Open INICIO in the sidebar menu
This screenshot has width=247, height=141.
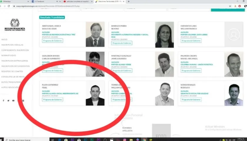point(4,39)
